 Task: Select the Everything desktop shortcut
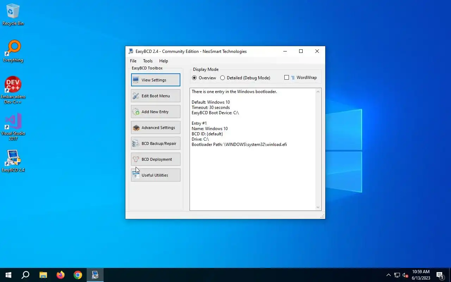point(13,51)
